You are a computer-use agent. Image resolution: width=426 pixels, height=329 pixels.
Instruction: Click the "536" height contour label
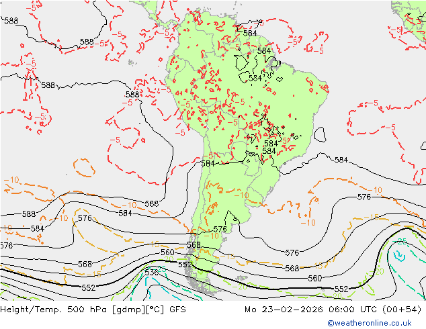[151, 273]
